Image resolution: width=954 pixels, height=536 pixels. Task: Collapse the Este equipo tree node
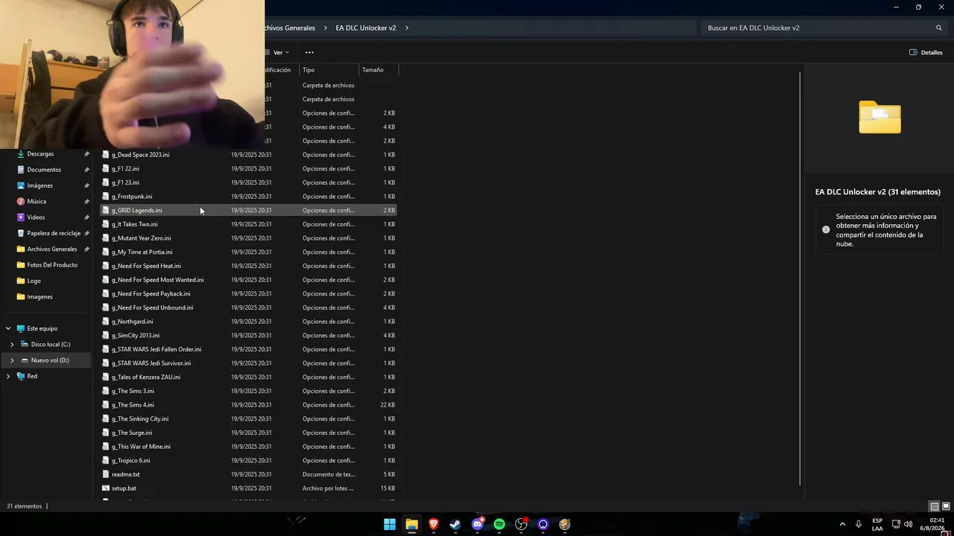point(8,328)
